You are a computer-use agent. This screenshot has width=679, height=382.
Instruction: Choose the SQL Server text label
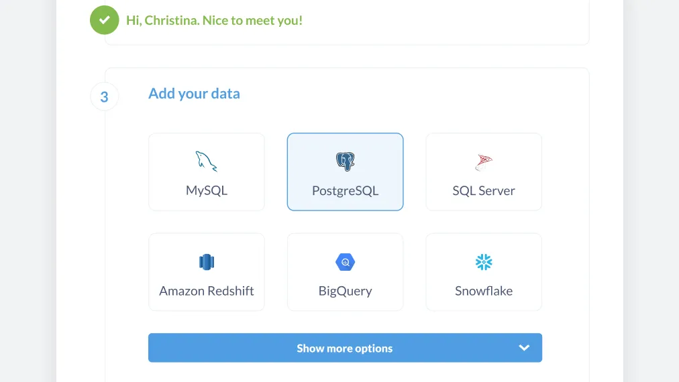[x=484, y=190]
